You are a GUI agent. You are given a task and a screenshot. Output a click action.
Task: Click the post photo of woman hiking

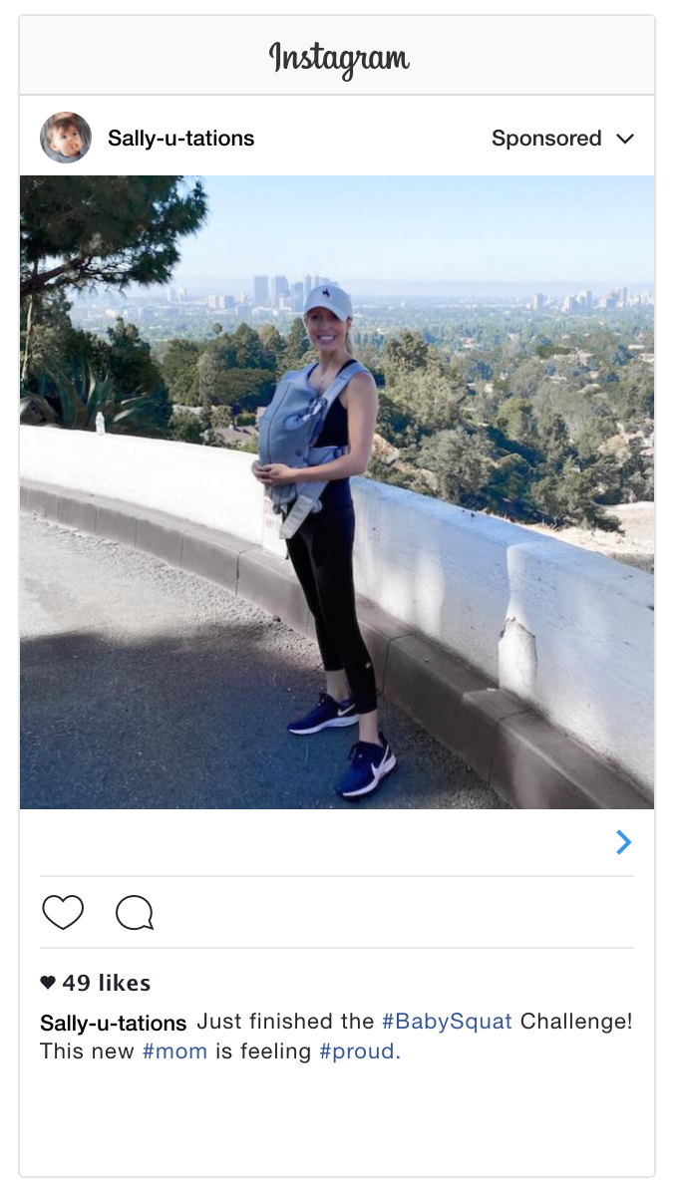click(x=337, y=492)
